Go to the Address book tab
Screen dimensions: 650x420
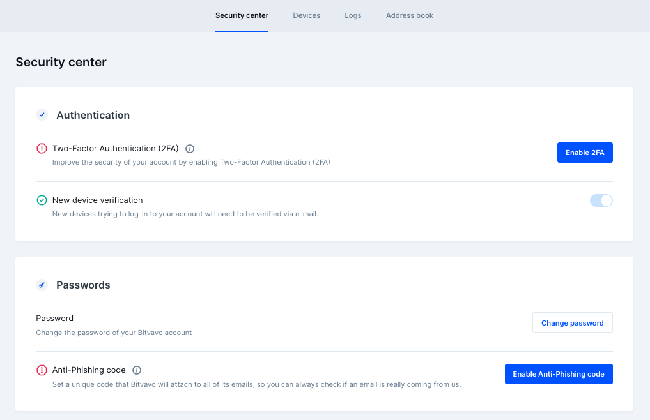(x=410, y=15)
